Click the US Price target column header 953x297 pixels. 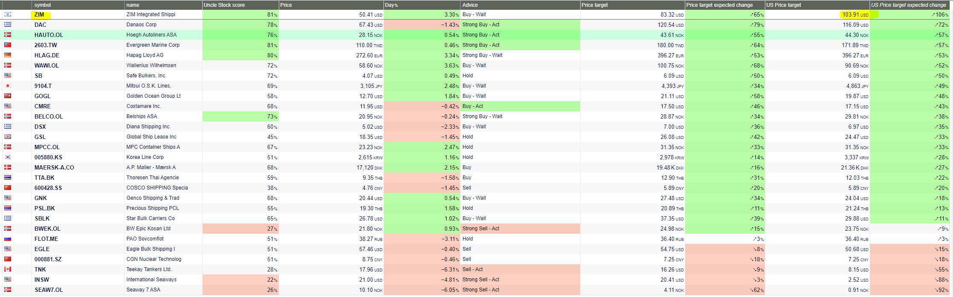point(817,5)
